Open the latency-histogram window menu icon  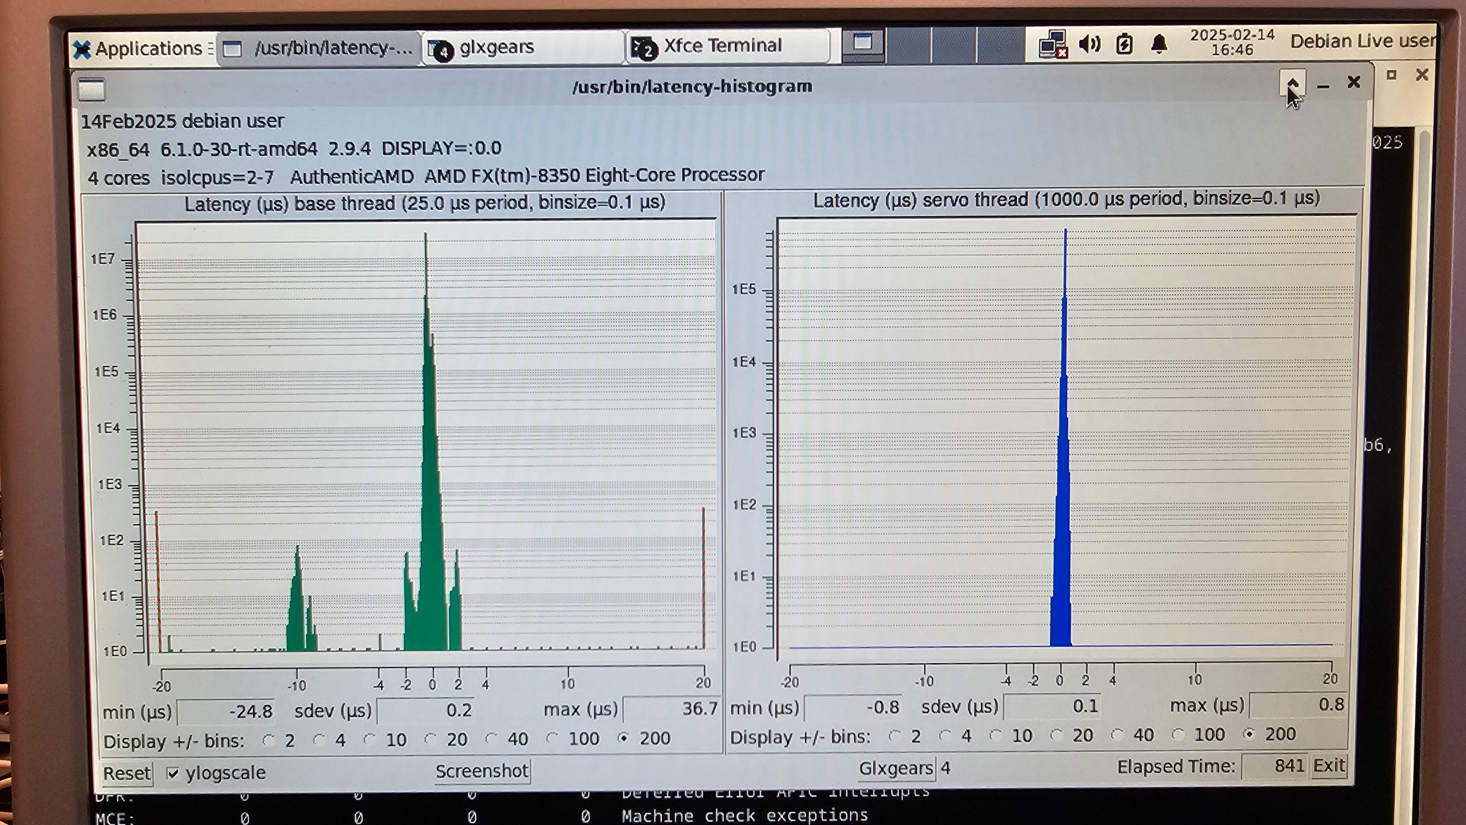pos(92,89)
